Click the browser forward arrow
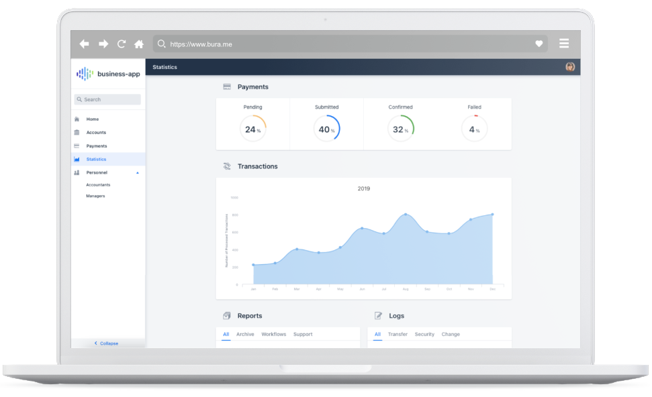The image size is (652, 397). click(103, 44)
